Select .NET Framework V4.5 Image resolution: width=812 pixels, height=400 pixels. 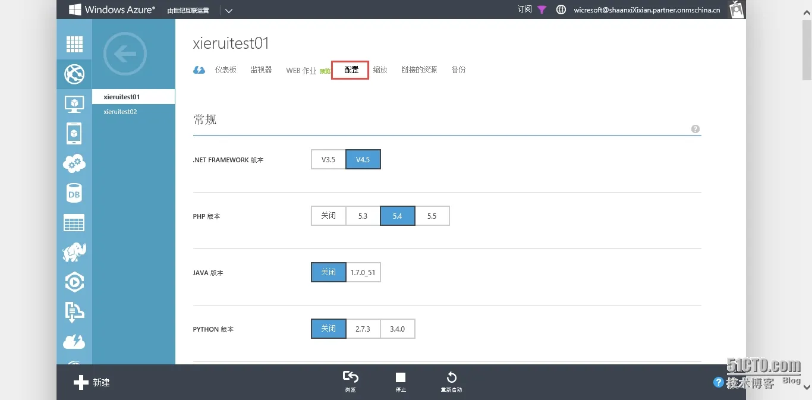coord(363,159)
